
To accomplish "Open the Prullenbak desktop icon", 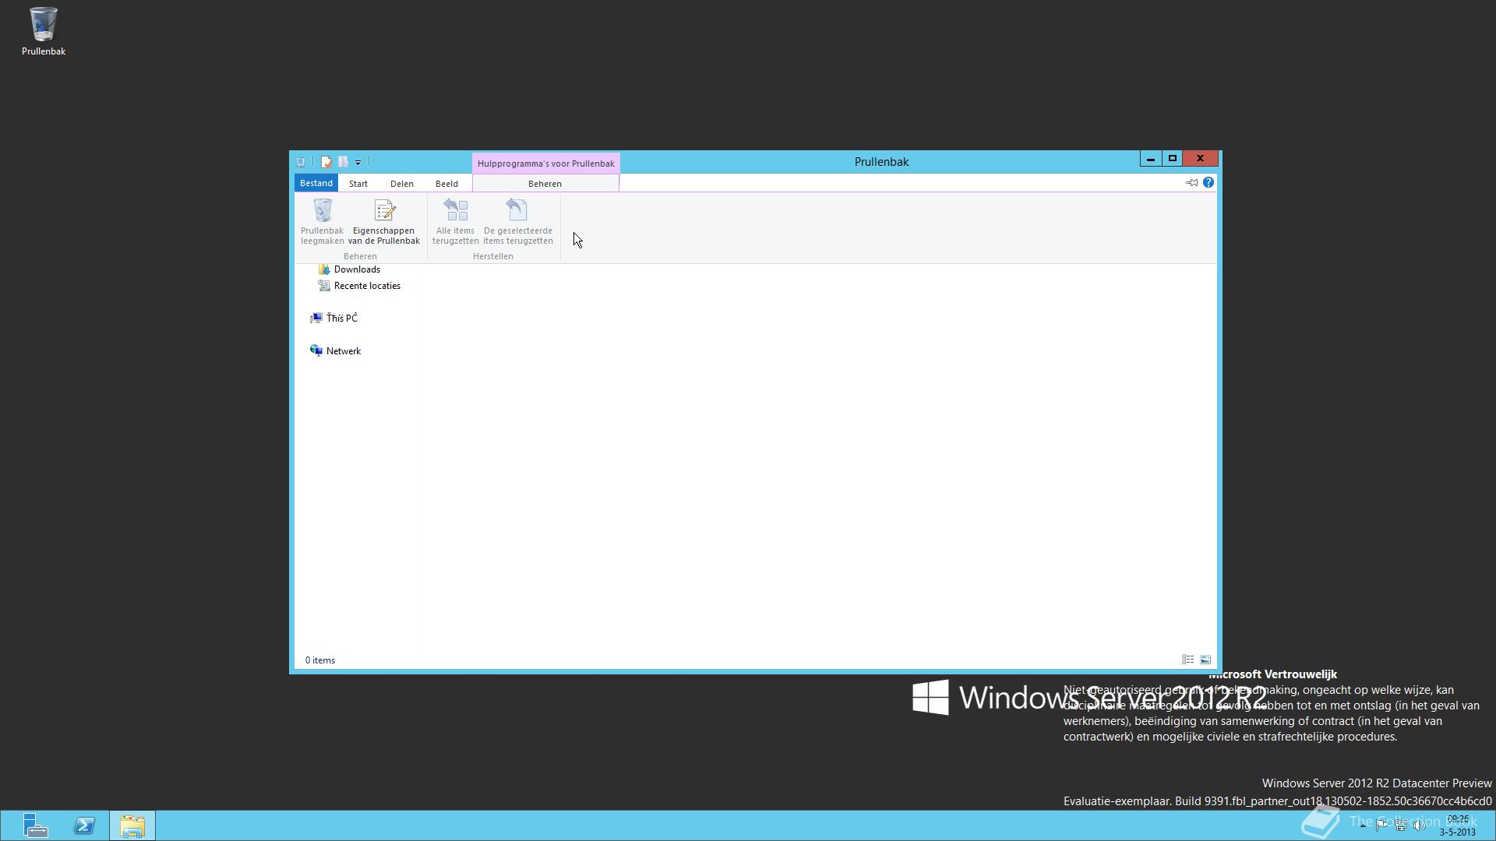I will click(x=43, y=31).
